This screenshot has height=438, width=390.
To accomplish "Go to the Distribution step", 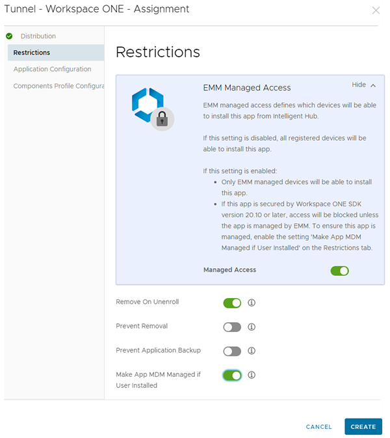I will pos(38,36).
